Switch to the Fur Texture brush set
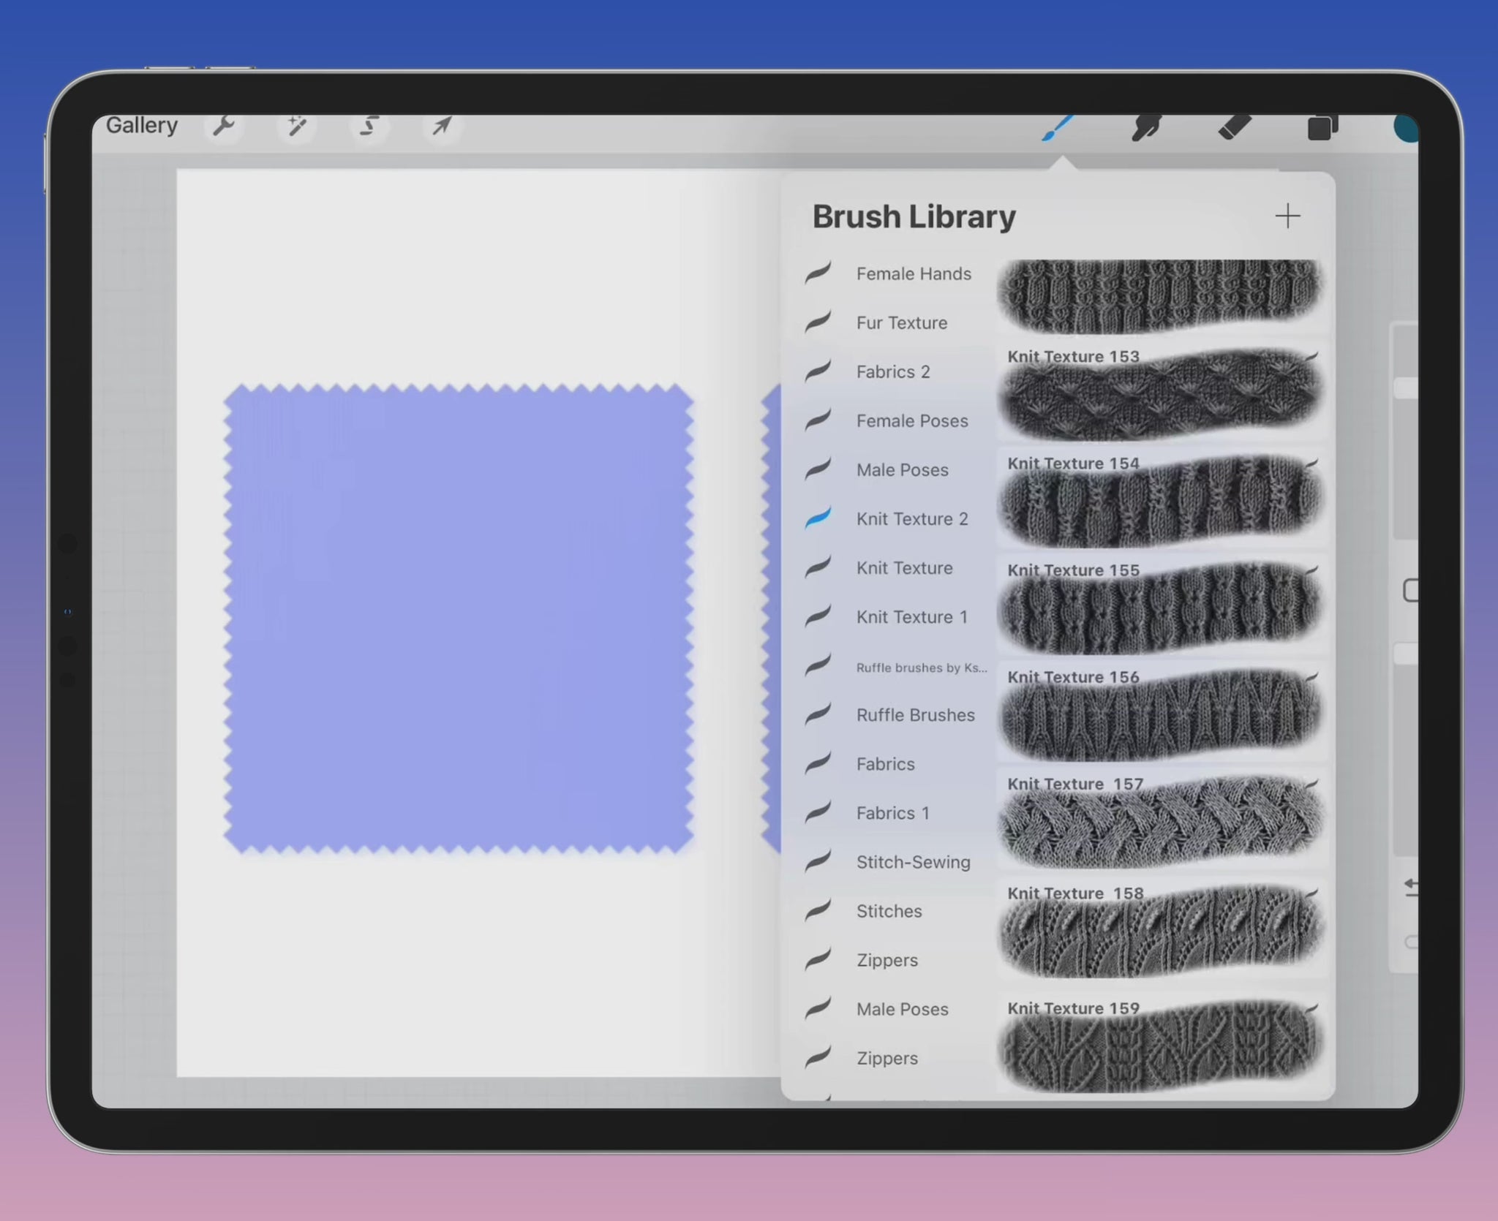The height and width of the screenshot is (1221, 1498). 901,322
